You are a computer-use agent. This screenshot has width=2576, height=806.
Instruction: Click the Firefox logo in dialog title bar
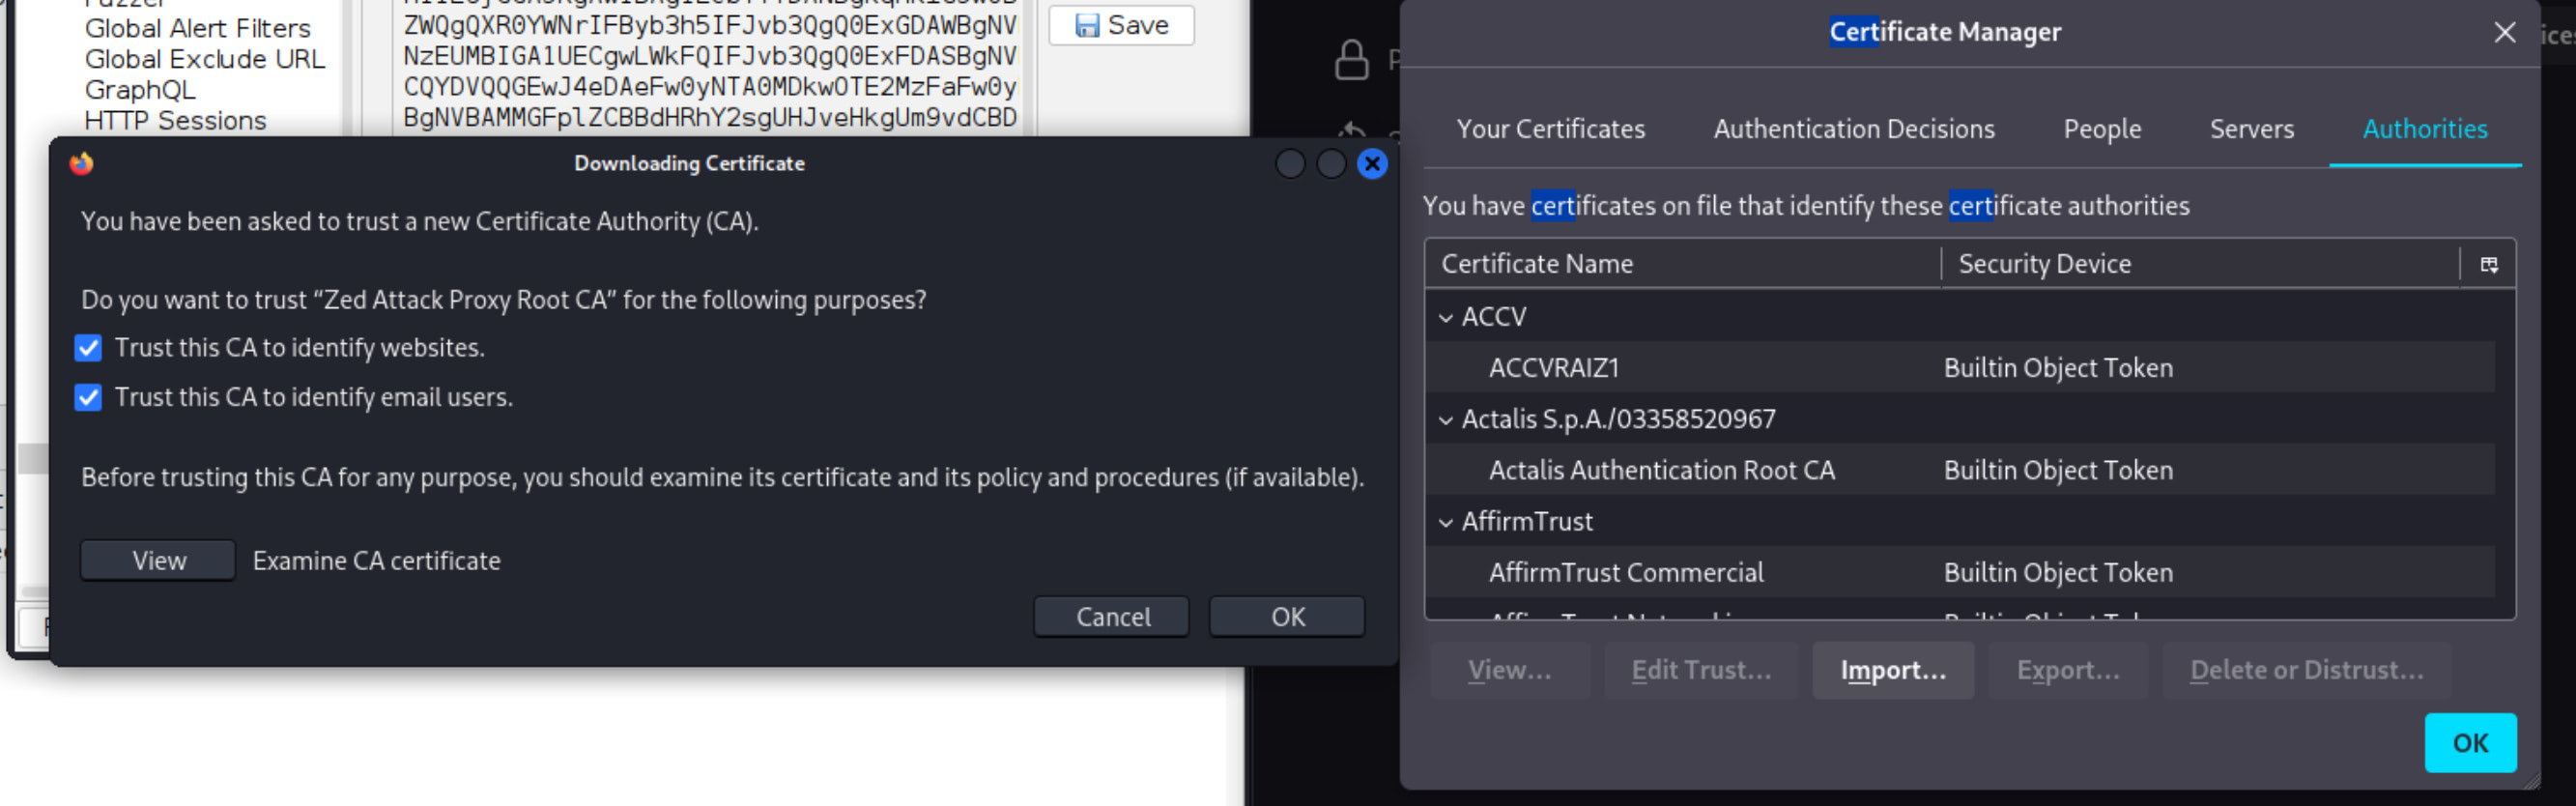click(x=82, y=163)
